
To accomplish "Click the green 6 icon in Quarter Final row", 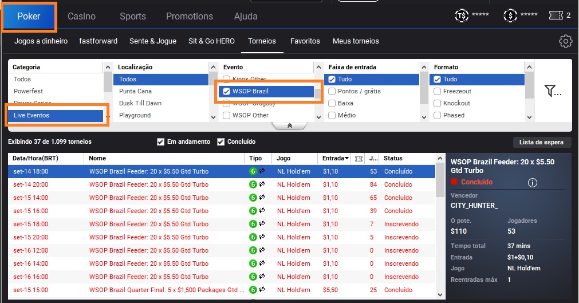I will (x=253, y=290).
